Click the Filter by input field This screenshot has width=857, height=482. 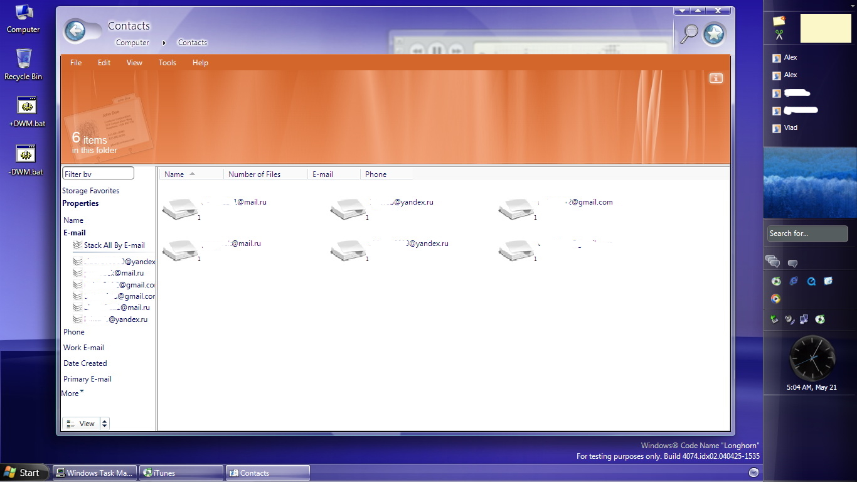[x=98, y=174]
